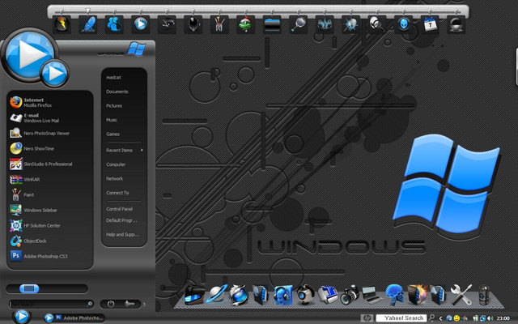Open the calendar icon showing 7

click(x=430, y=24)
